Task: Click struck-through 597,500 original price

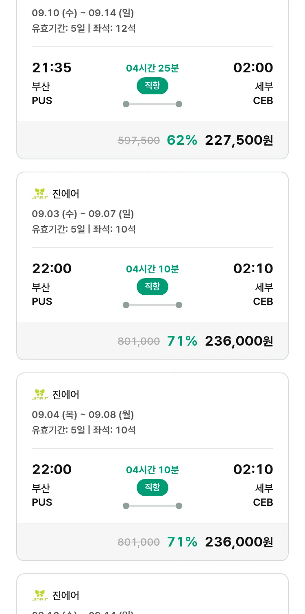Action: [139, 141]
